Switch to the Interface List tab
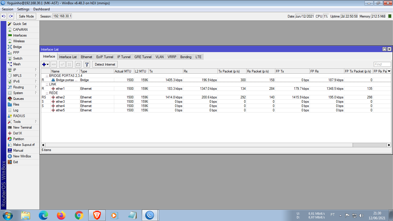This screenshot has width=393, height=221. (68, 57)
